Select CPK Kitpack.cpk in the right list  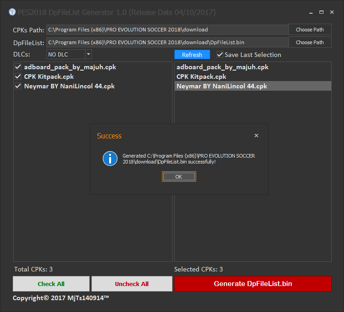tap(253, 77)
